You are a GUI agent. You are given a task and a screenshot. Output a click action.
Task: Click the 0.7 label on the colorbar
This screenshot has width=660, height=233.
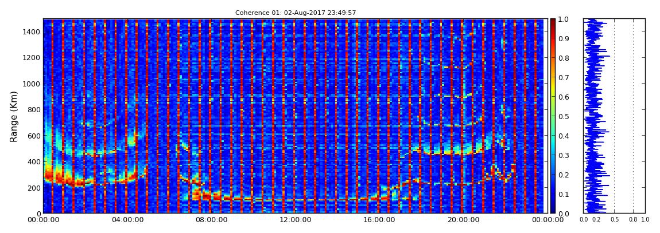(563, 78)
